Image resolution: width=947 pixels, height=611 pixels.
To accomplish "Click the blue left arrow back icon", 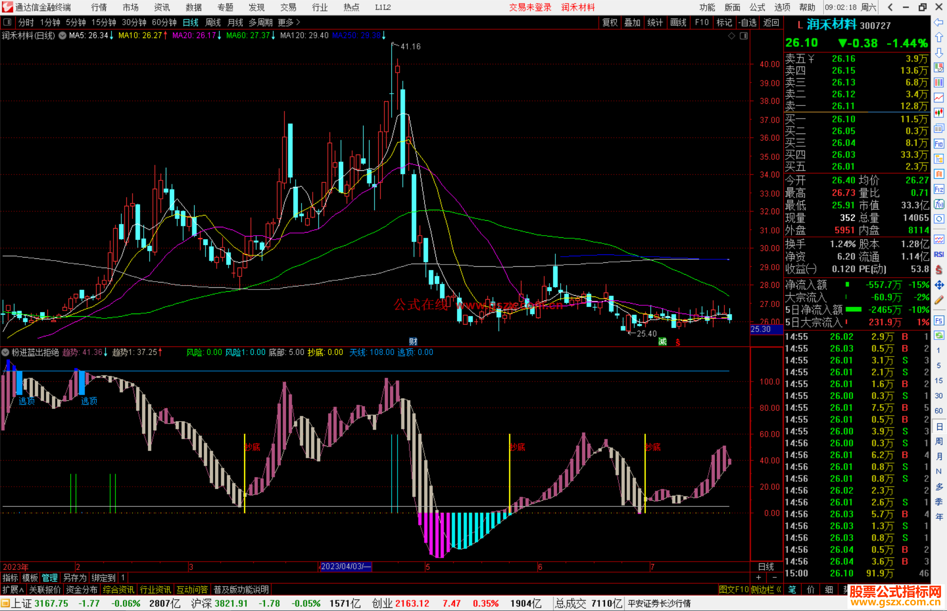I will click(939, 22).
